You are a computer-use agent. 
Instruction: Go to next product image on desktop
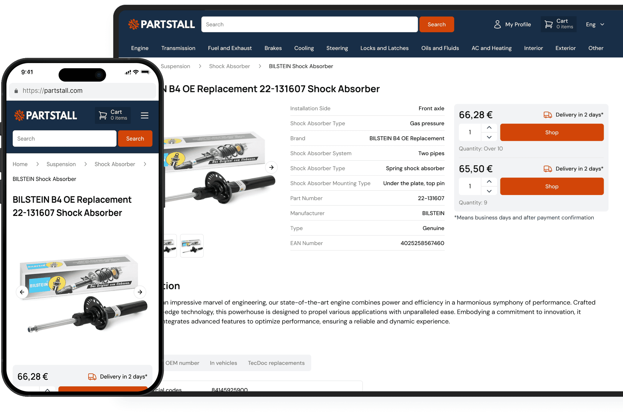point(271,167)
